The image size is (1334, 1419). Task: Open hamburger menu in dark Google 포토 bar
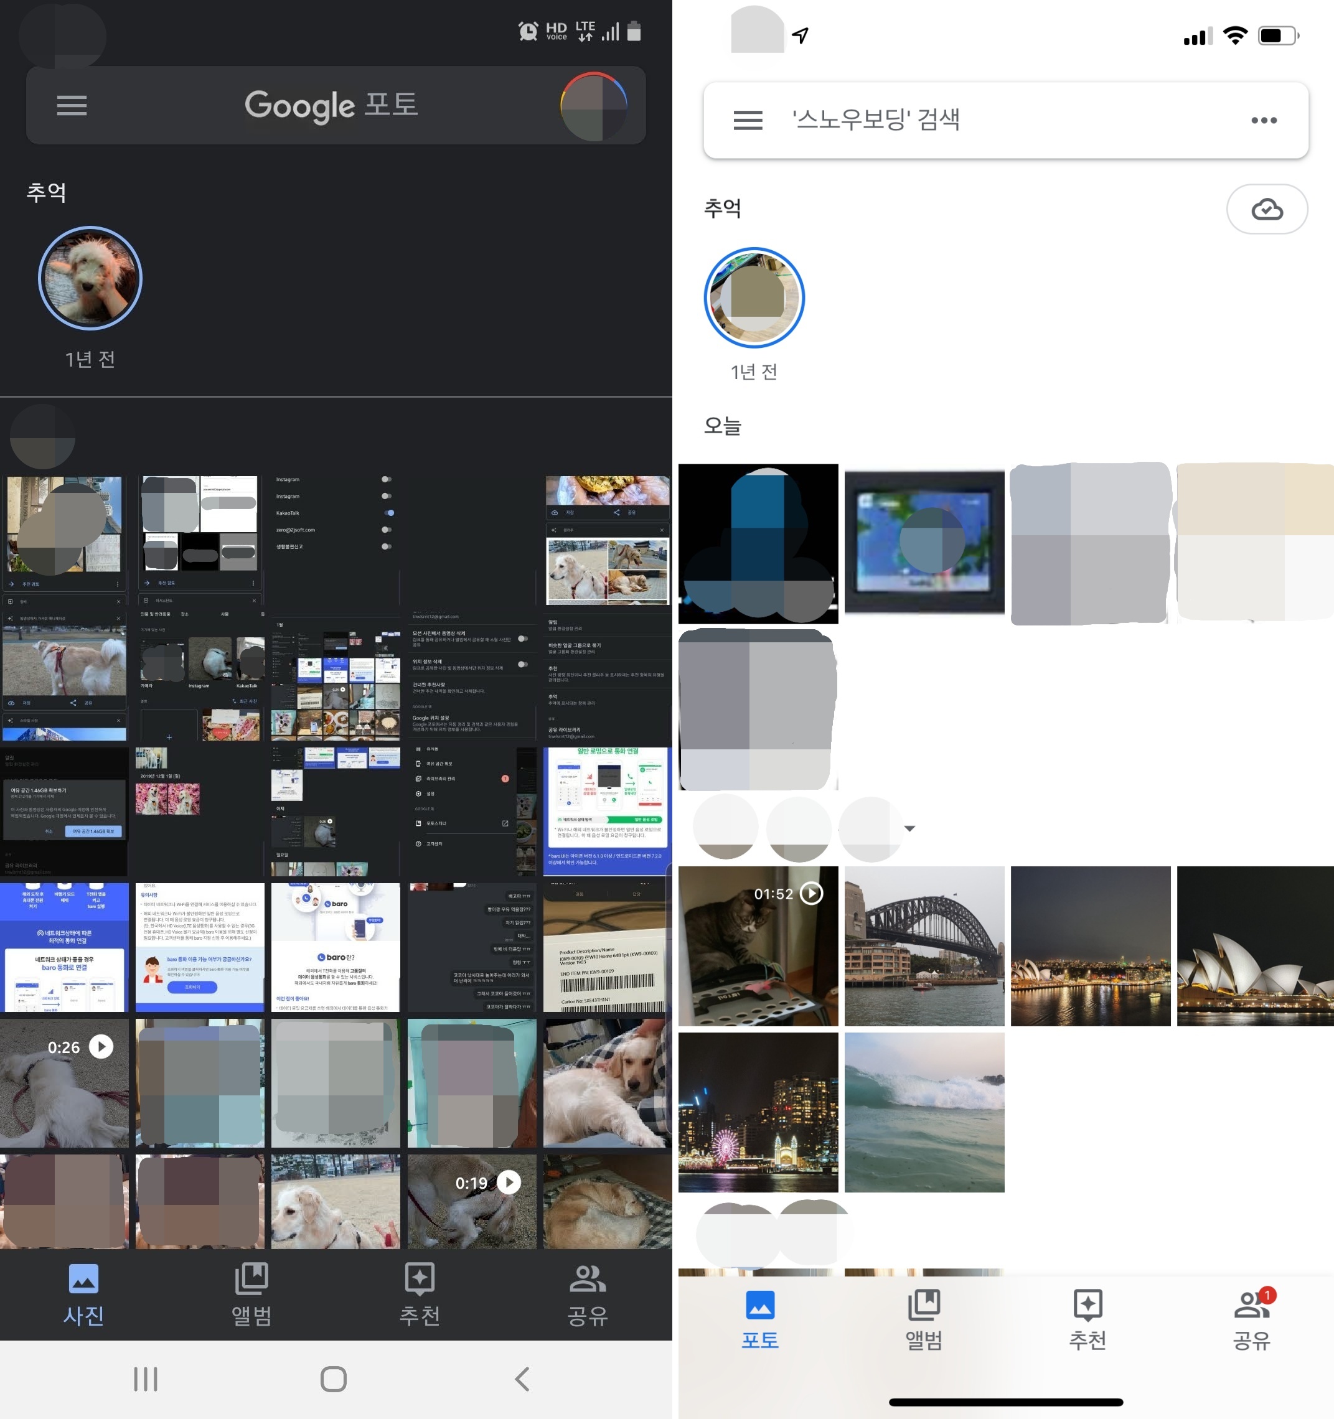(x=72, y=106)
